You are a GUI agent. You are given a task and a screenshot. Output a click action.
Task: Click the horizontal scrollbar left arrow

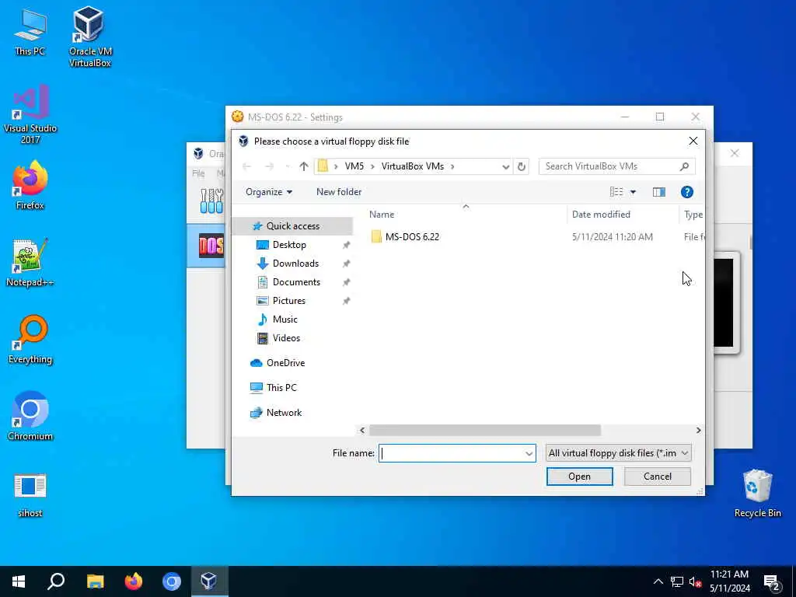pyautogui.click(x=362, y=431)
